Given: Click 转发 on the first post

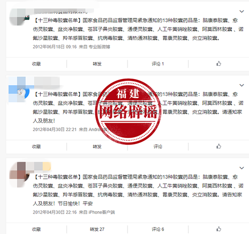Looking at the screenshot, I should click(97, 64).
